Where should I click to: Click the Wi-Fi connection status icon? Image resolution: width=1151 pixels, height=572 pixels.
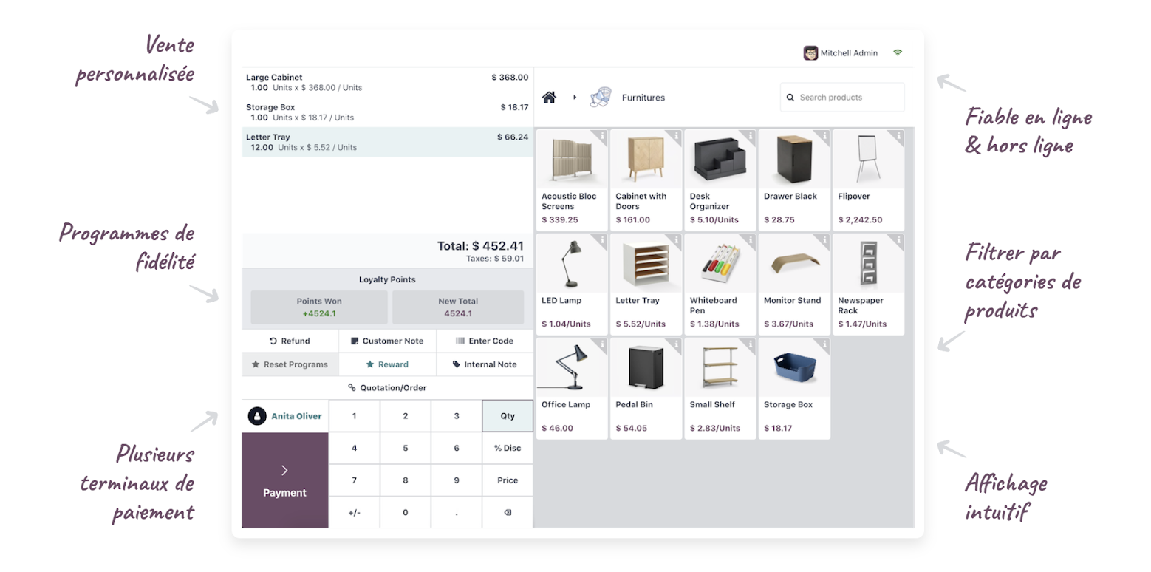click(x=898, y=53)
